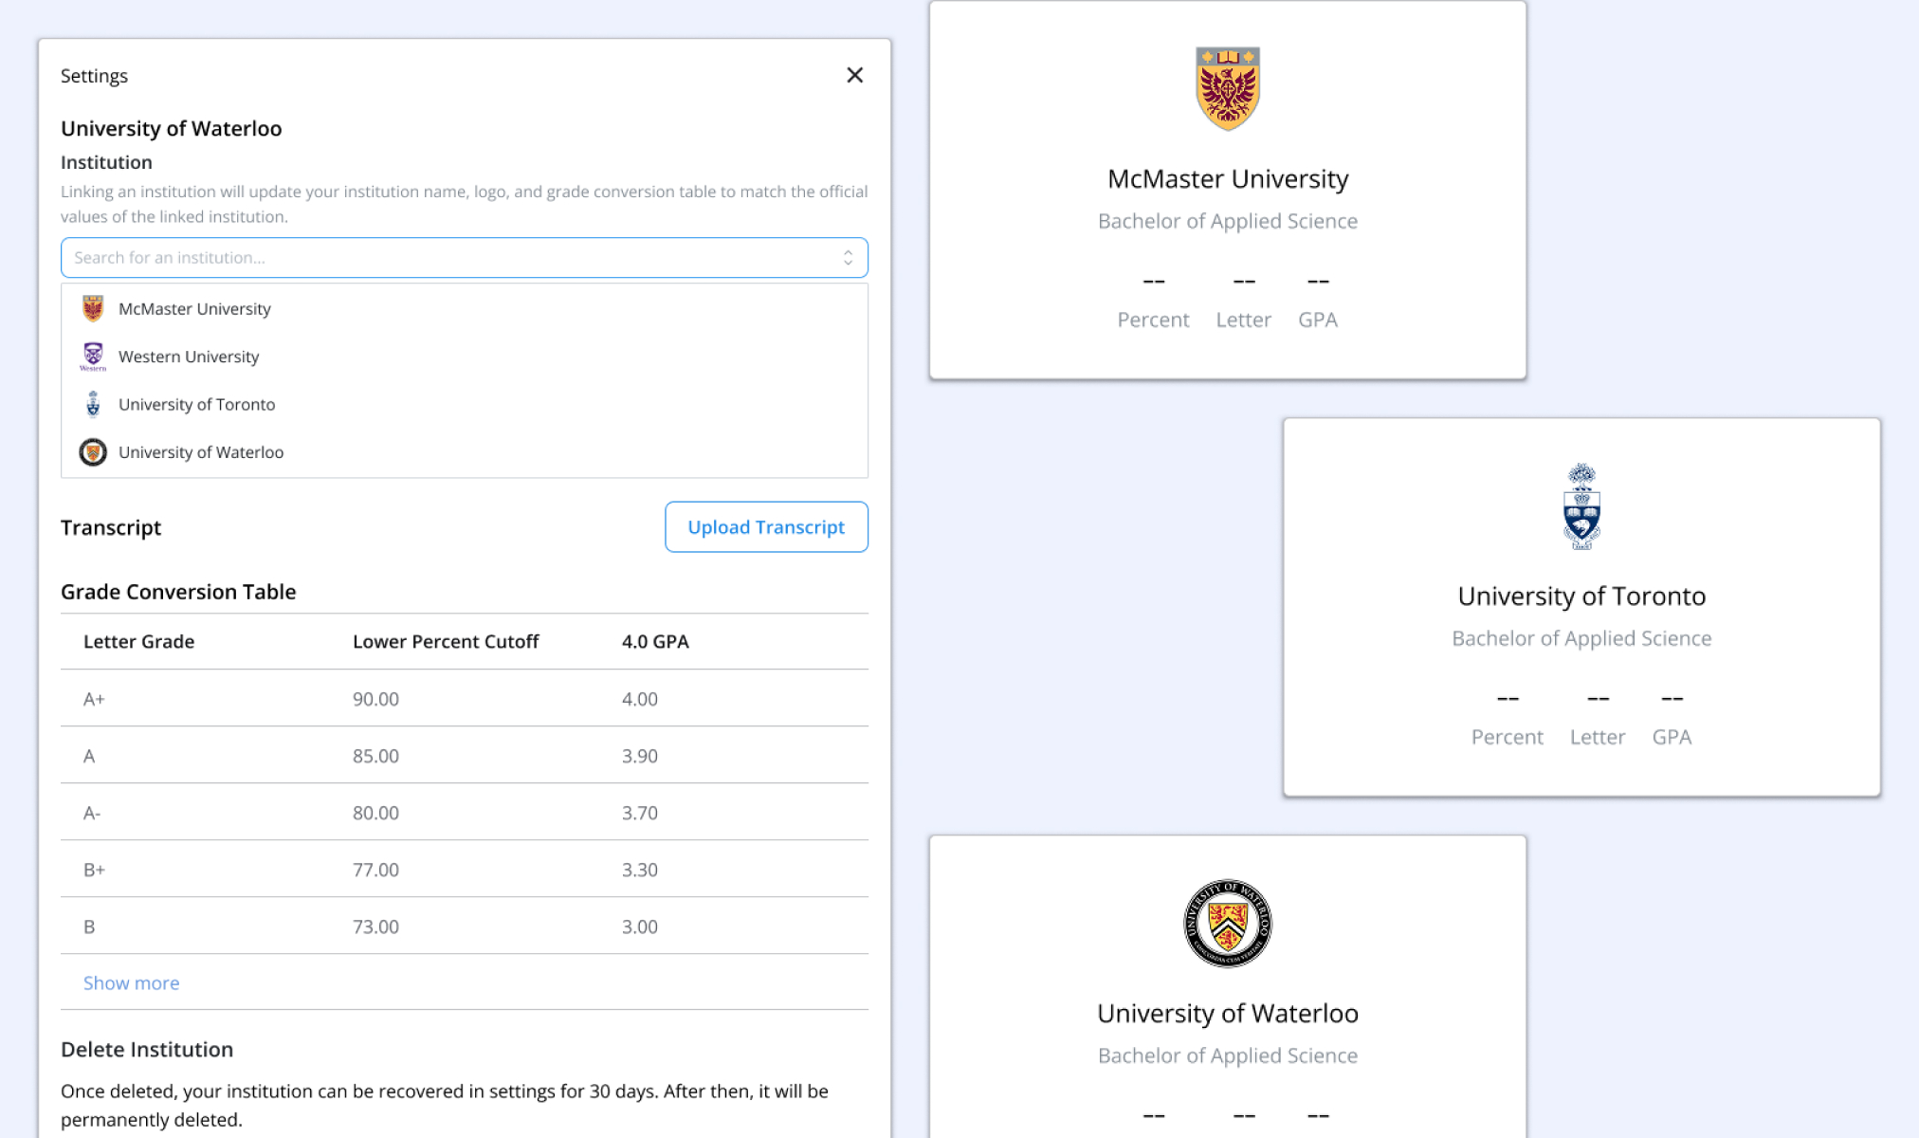
Task: Click the McMaster University crest on its card
Action: [x=1228, y=87]
